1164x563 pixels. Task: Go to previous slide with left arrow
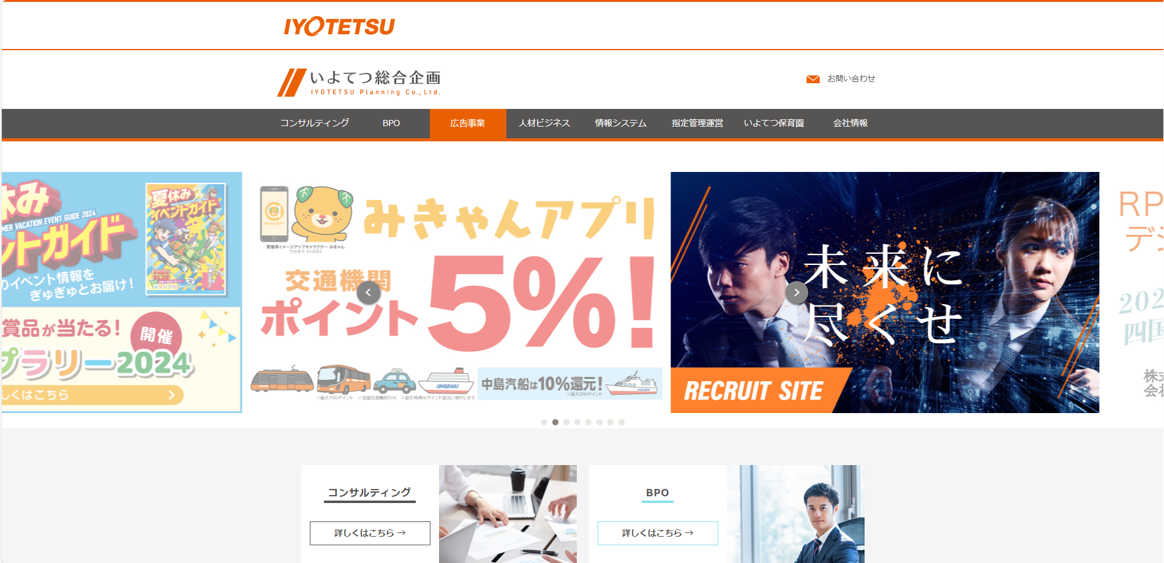(368, 293)
